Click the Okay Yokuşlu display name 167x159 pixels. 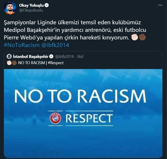31,5
